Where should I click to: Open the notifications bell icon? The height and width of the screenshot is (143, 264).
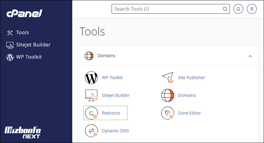[x=238, y=9]
